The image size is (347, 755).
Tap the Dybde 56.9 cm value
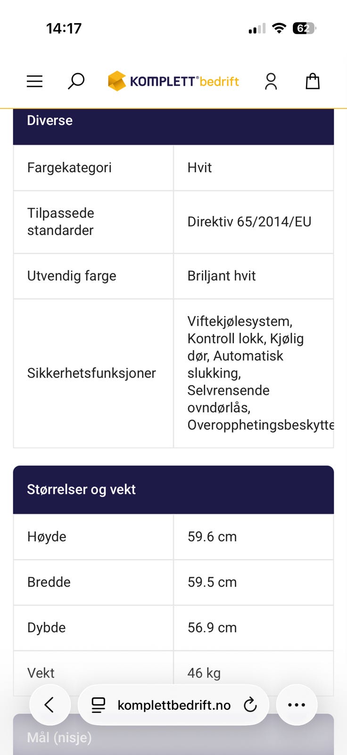coord(212,628)
